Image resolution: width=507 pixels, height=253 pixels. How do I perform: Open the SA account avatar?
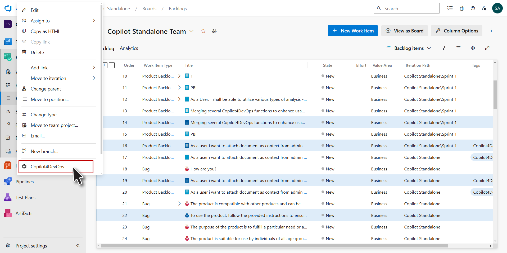tap(497, 8)
